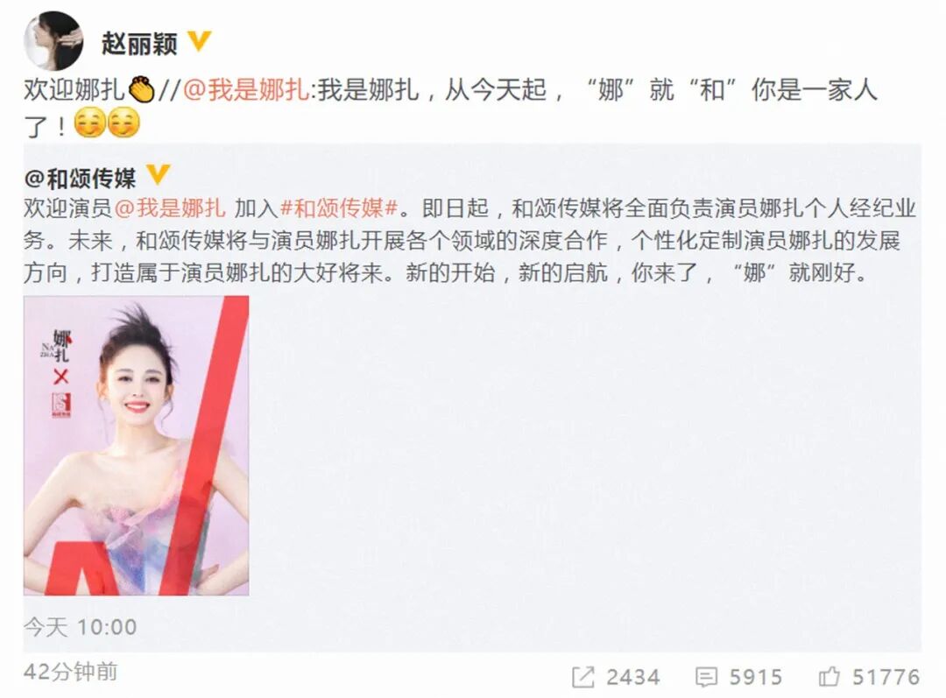Image resolution: width=946 pixels, height=698 pixels.
Task: Open the #和颂传媒# hashtag topic
Action: click(339, 208)
